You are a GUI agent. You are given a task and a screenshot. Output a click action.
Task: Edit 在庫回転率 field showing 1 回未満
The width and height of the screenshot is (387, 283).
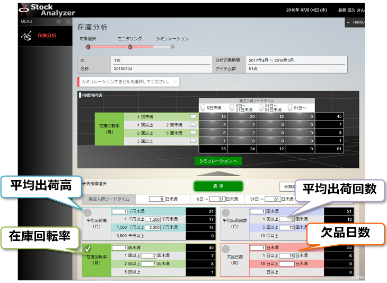[119, 247]
